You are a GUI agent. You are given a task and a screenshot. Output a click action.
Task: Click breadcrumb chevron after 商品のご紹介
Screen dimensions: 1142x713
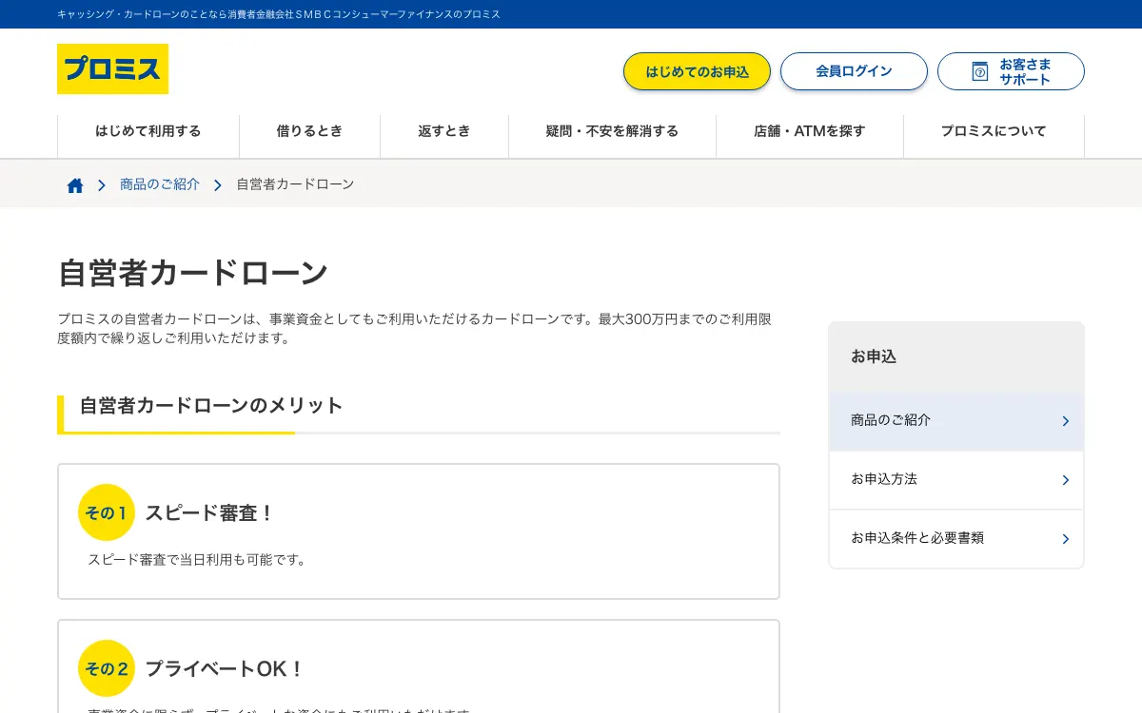218,185
